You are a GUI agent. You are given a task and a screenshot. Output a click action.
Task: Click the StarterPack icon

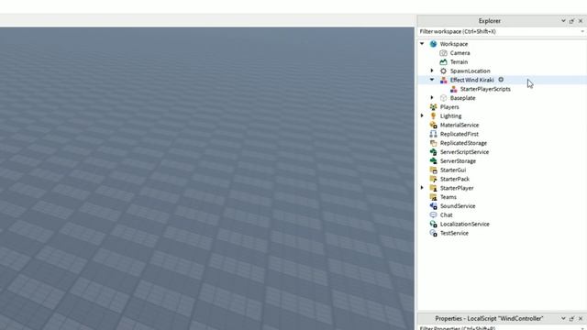point(433,179)
